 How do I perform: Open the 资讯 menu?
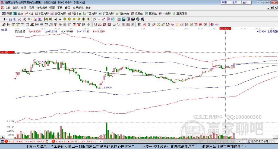click(23, 8)
